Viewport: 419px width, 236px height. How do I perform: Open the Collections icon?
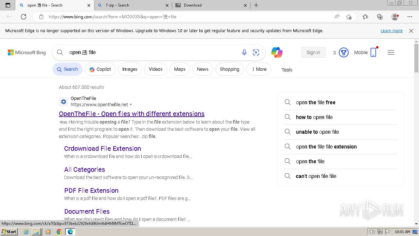coord(380,17)
